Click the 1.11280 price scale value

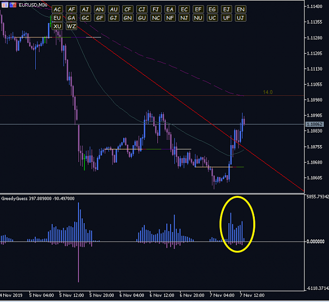[x=314, y=38]
